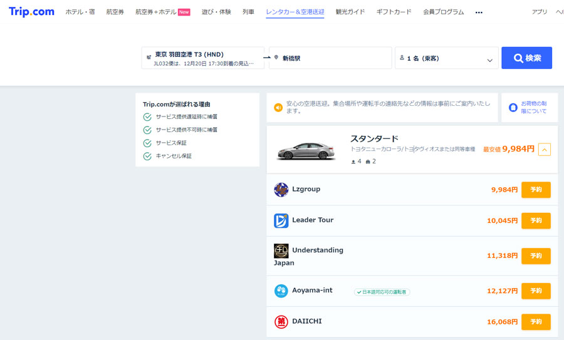
Task: Click the passenger capacity icon showing 4
Action: tap(353, 162)
